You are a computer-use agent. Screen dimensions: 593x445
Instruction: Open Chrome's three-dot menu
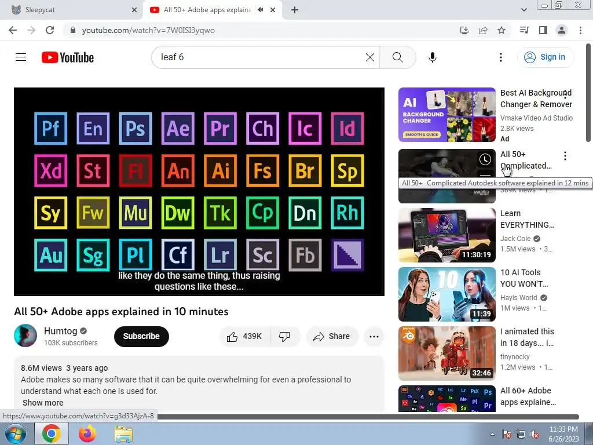(580, 30)
